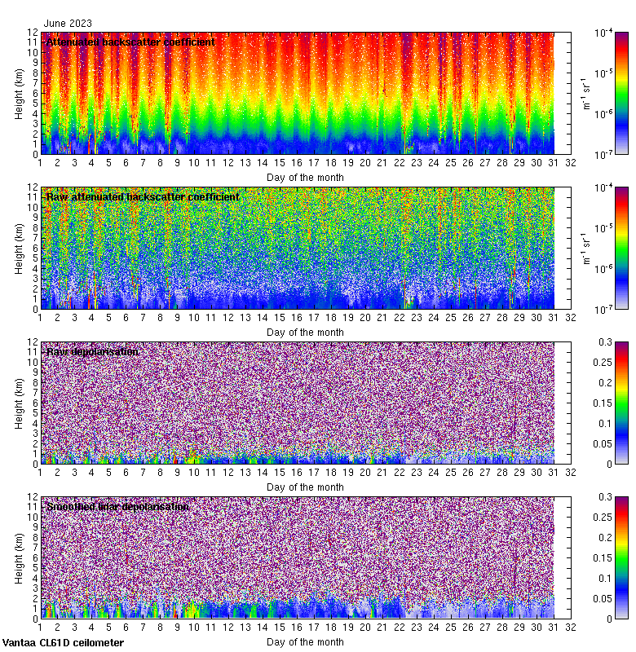Click the colorbar of the raw backscatter plot
Viewport: 636px width, 652px height.
pos(621,249)
